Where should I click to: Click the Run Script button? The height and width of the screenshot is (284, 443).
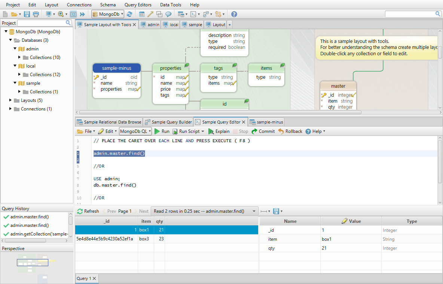click(x=188, y=131)
